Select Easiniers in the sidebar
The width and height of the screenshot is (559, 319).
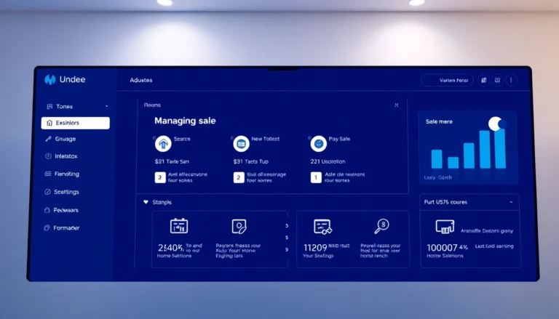tap(75, 124)
